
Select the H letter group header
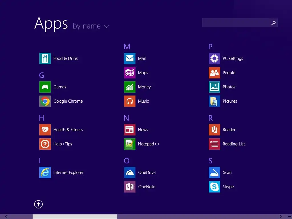41,118
